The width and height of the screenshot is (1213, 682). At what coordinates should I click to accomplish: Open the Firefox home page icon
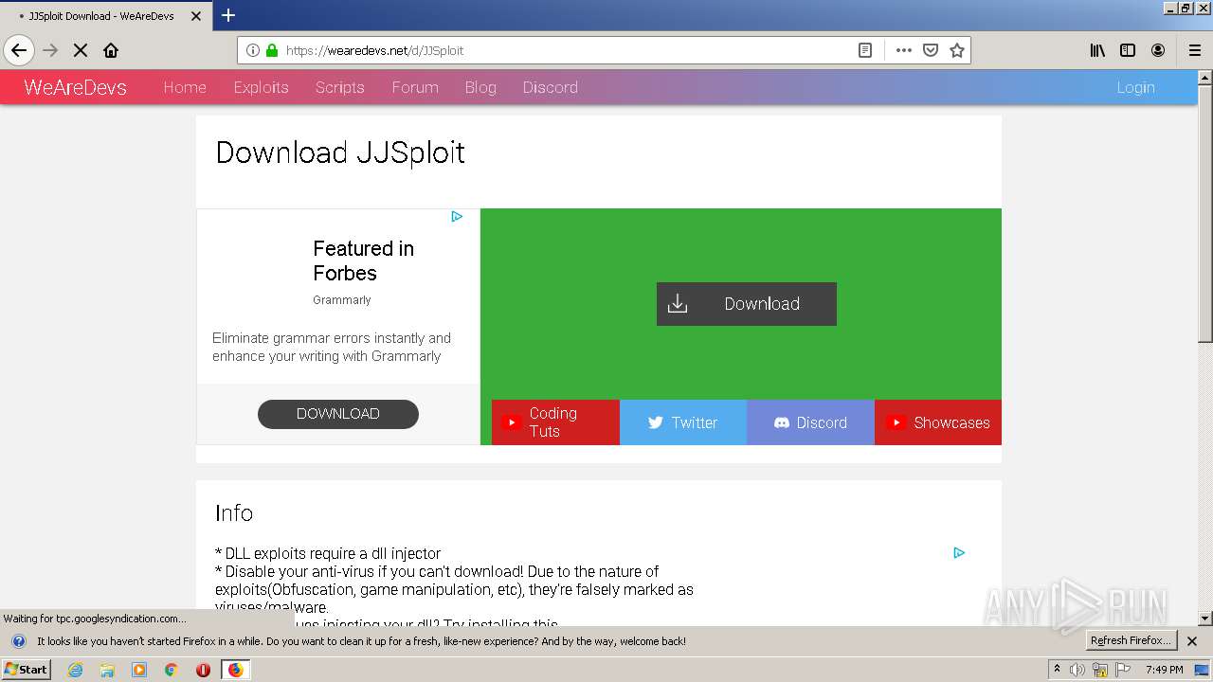pyautogui.click(x=111, y=50)
